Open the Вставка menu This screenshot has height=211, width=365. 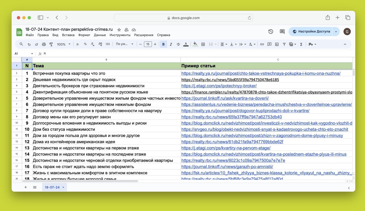[x=68, y=35]
